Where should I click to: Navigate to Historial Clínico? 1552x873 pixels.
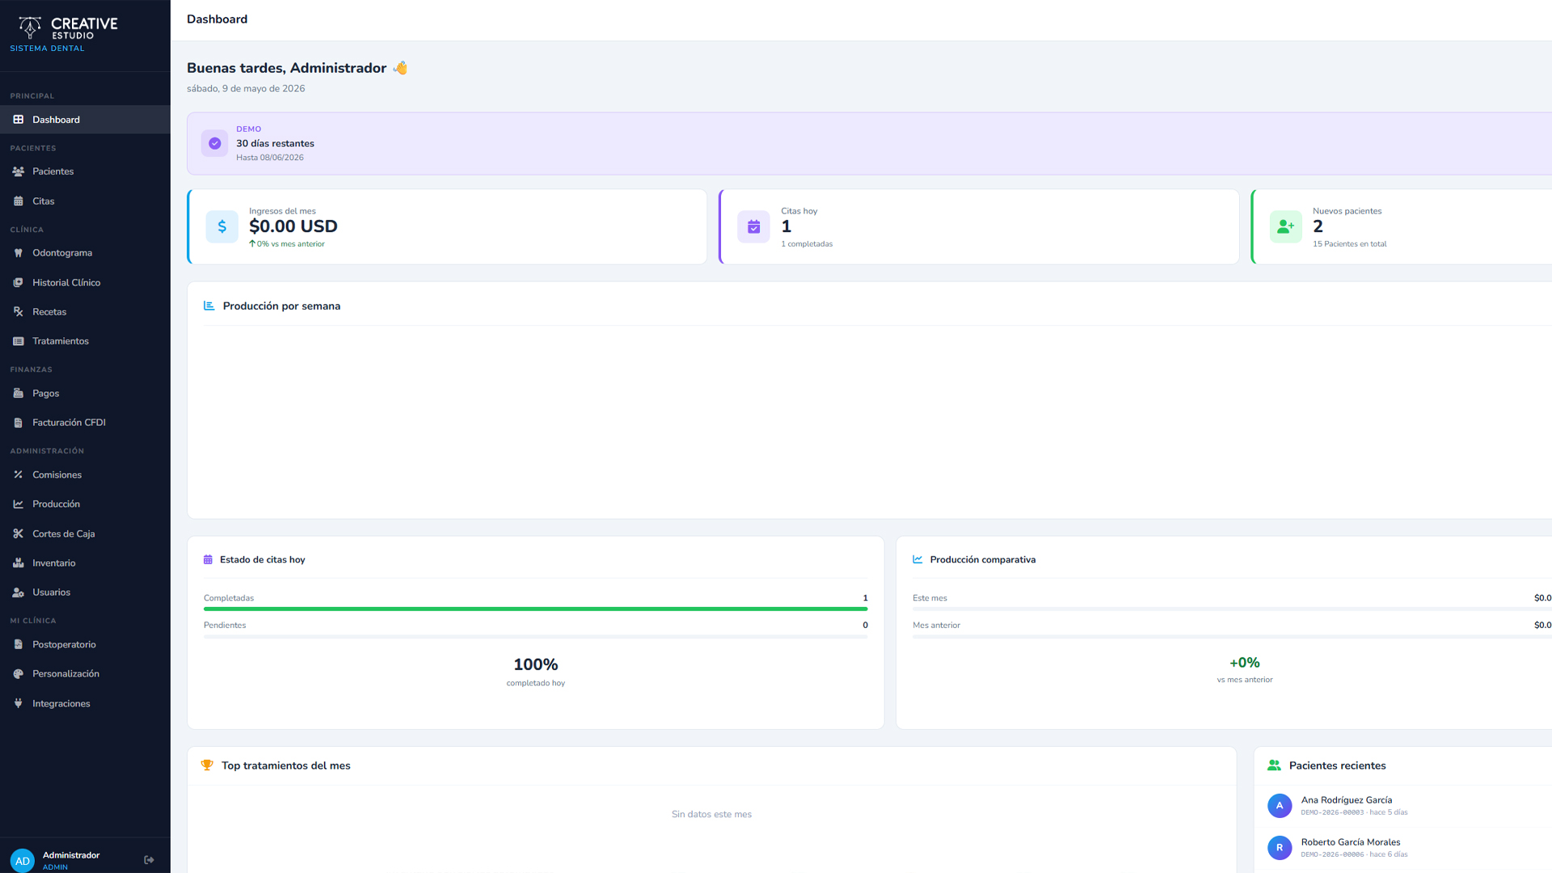point(85,283)
